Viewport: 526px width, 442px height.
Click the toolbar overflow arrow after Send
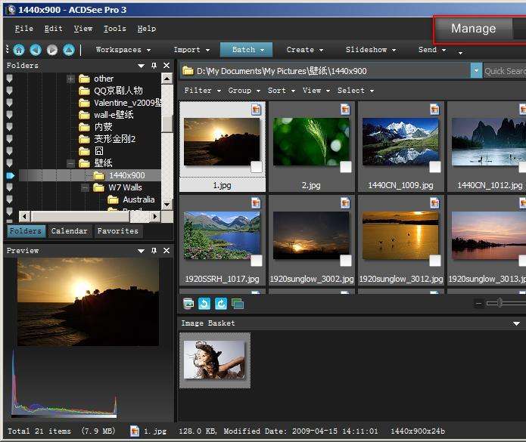[x=460, y=53]
